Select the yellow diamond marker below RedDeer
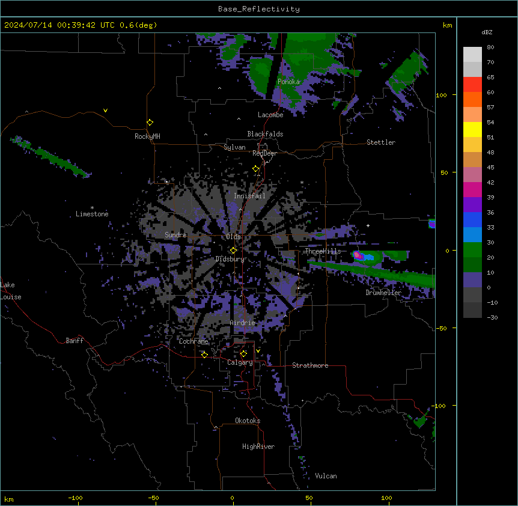 point(256,169)
